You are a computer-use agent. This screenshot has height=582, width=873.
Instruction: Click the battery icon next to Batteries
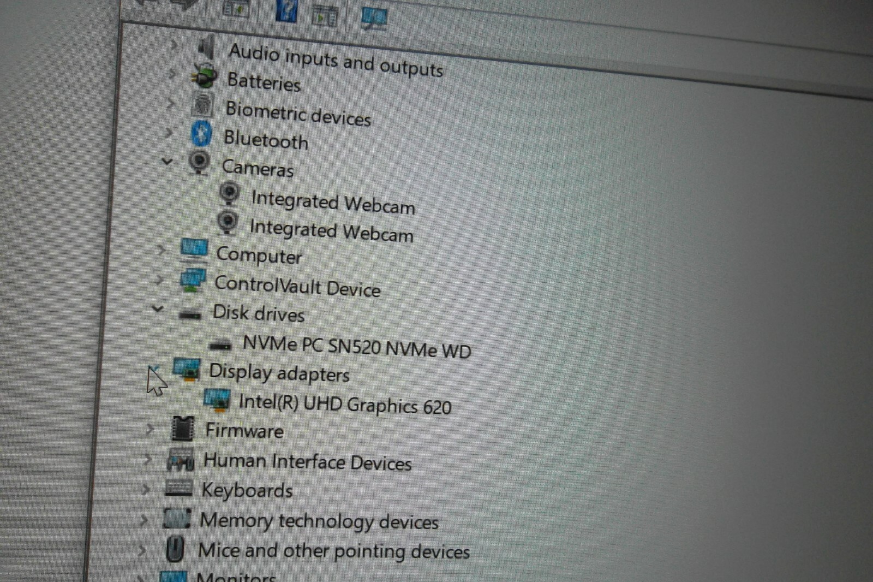click(204, 76)
